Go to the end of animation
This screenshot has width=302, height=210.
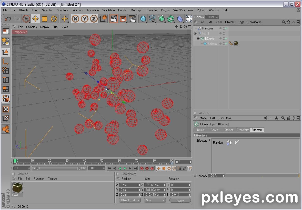pos(135,168)
